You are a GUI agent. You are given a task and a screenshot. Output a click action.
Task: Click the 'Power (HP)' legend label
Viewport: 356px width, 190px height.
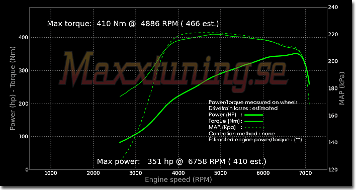click(x=222, y=115)
